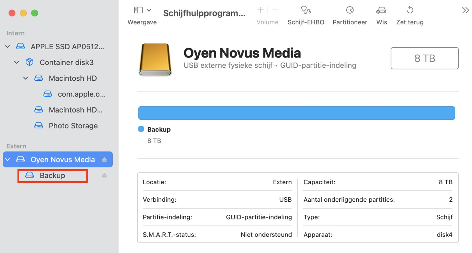
Task: Run Schijf-EHBO from the toolbar
Action: [306, 14]
